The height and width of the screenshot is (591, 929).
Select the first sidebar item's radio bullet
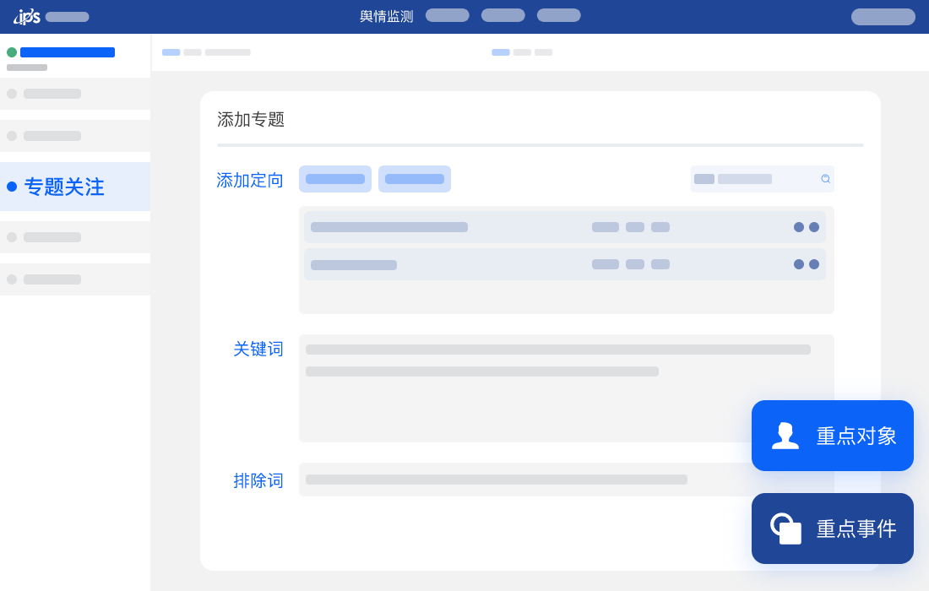coord(12,94)
